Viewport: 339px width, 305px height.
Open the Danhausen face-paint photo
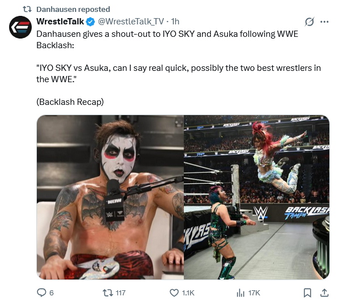(111, 197)
